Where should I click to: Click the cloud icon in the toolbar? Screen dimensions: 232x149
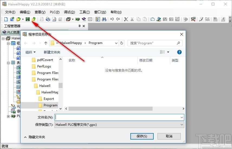pyautogui.click(x=153, y=19)
